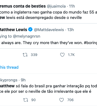Image resolution: width=97 pixels, height=106 pixels.
Task: Retweet the post with 90 retweets
Action: [x=26, y=100]
